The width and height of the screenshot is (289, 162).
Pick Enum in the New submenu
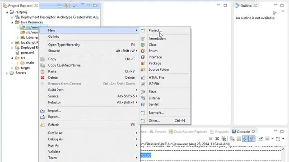point(153,51)
